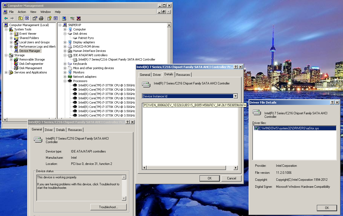This screenshot has height=216, width=343.
Task: Select Device Manager in the console tree
Action: (x=30, y=51)
